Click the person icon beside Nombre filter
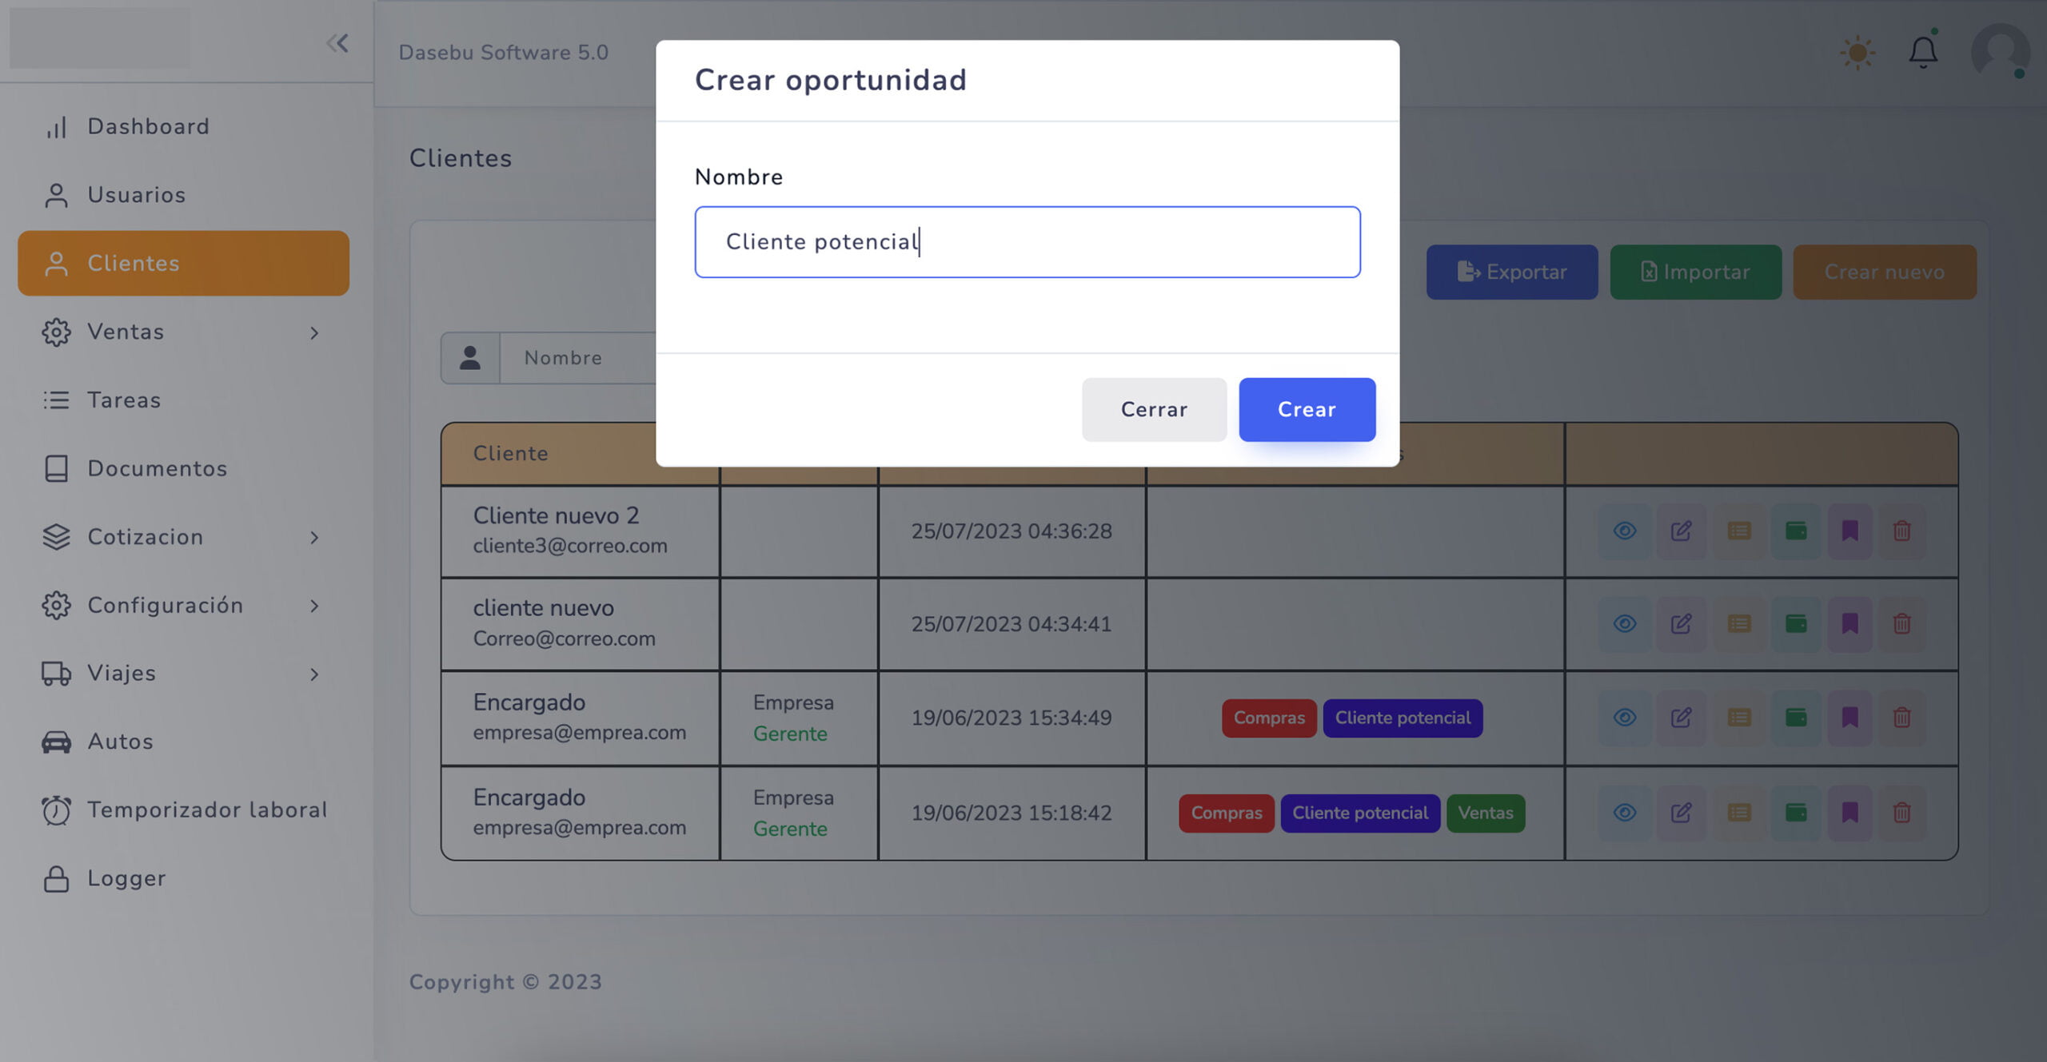 (x=470, y=358)
